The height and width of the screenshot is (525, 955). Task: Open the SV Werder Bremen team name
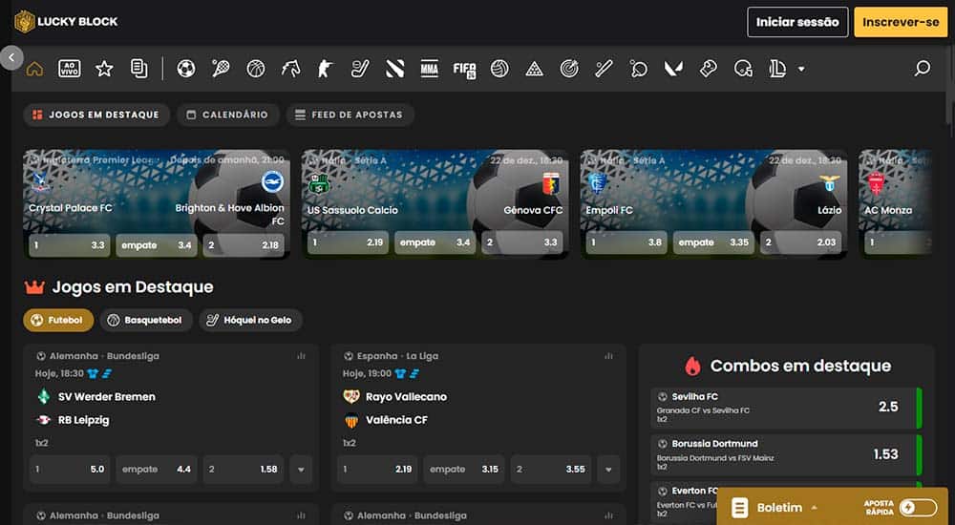pos(107,397)
